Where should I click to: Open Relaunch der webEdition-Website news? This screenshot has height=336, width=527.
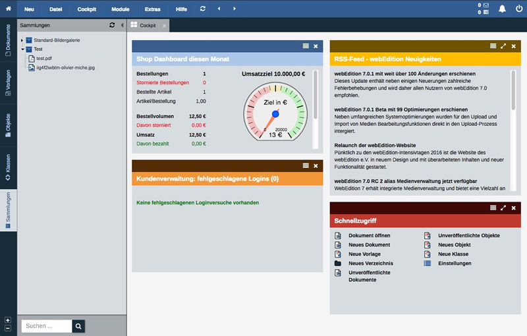(375, 145)
